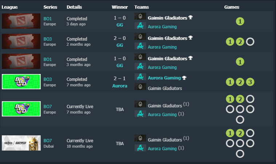Click the BO1 link in the first row
276x164 pixels.
[x=48, y=18]
